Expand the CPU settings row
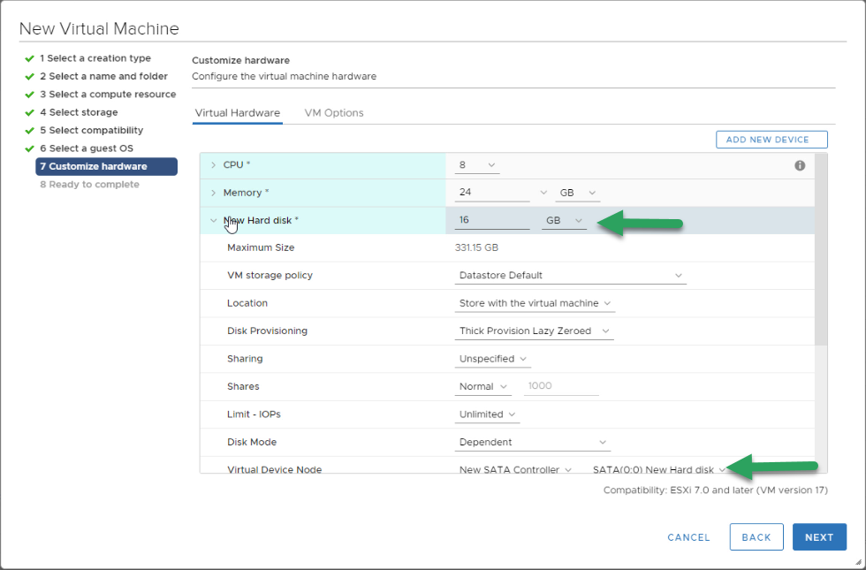The image size is (866, 570). (x=213, y=165)
